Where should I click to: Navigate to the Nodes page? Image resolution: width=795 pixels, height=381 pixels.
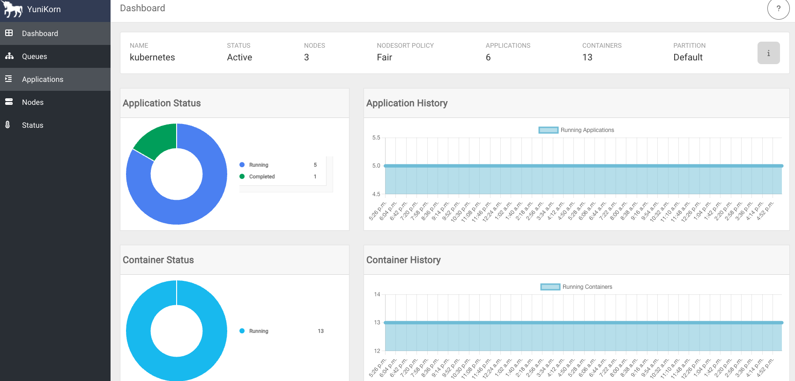pos(55,103)
